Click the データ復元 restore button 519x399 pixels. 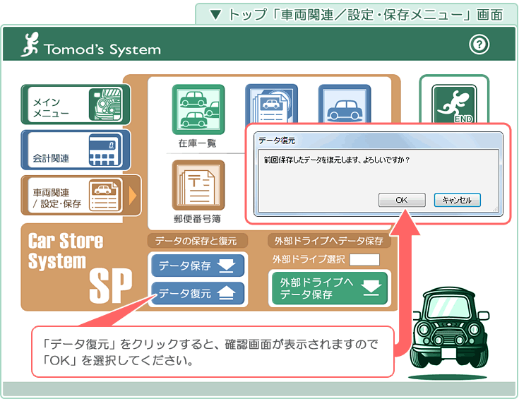[x=198, y=293]
